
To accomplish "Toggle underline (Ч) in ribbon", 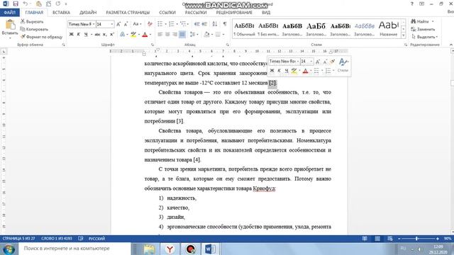I will coord(86,35).
